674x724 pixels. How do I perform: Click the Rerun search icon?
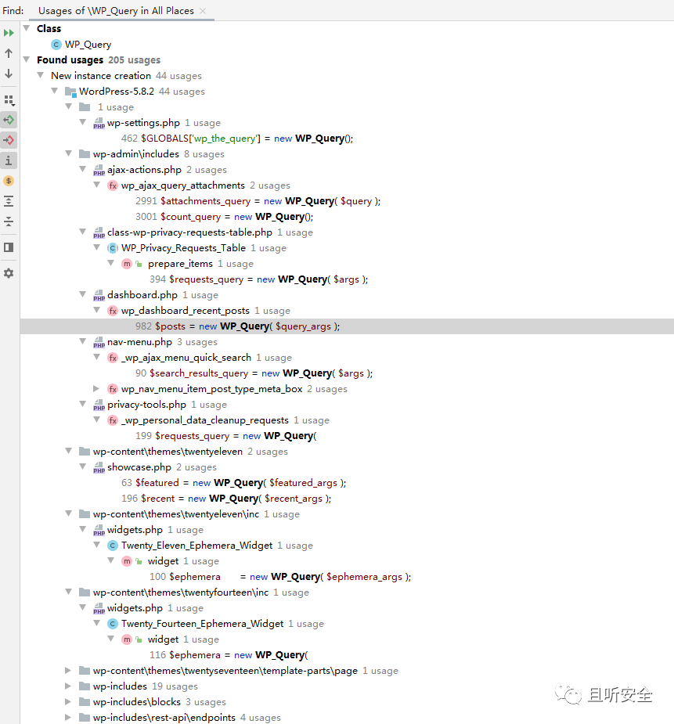[9, 33]
